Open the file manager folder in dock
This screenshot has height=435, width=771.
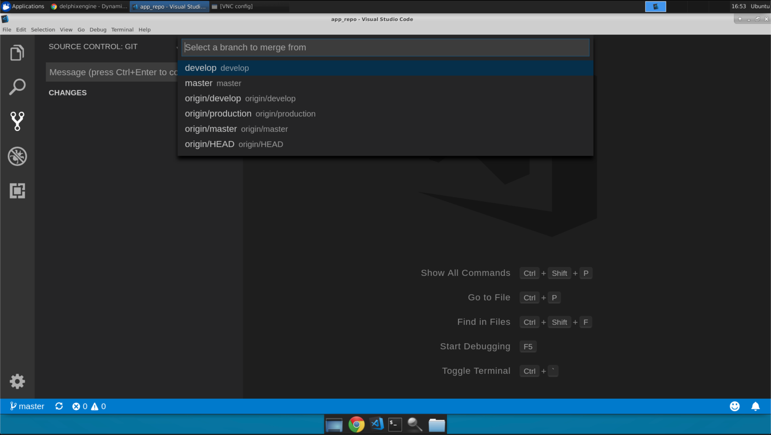436,425
